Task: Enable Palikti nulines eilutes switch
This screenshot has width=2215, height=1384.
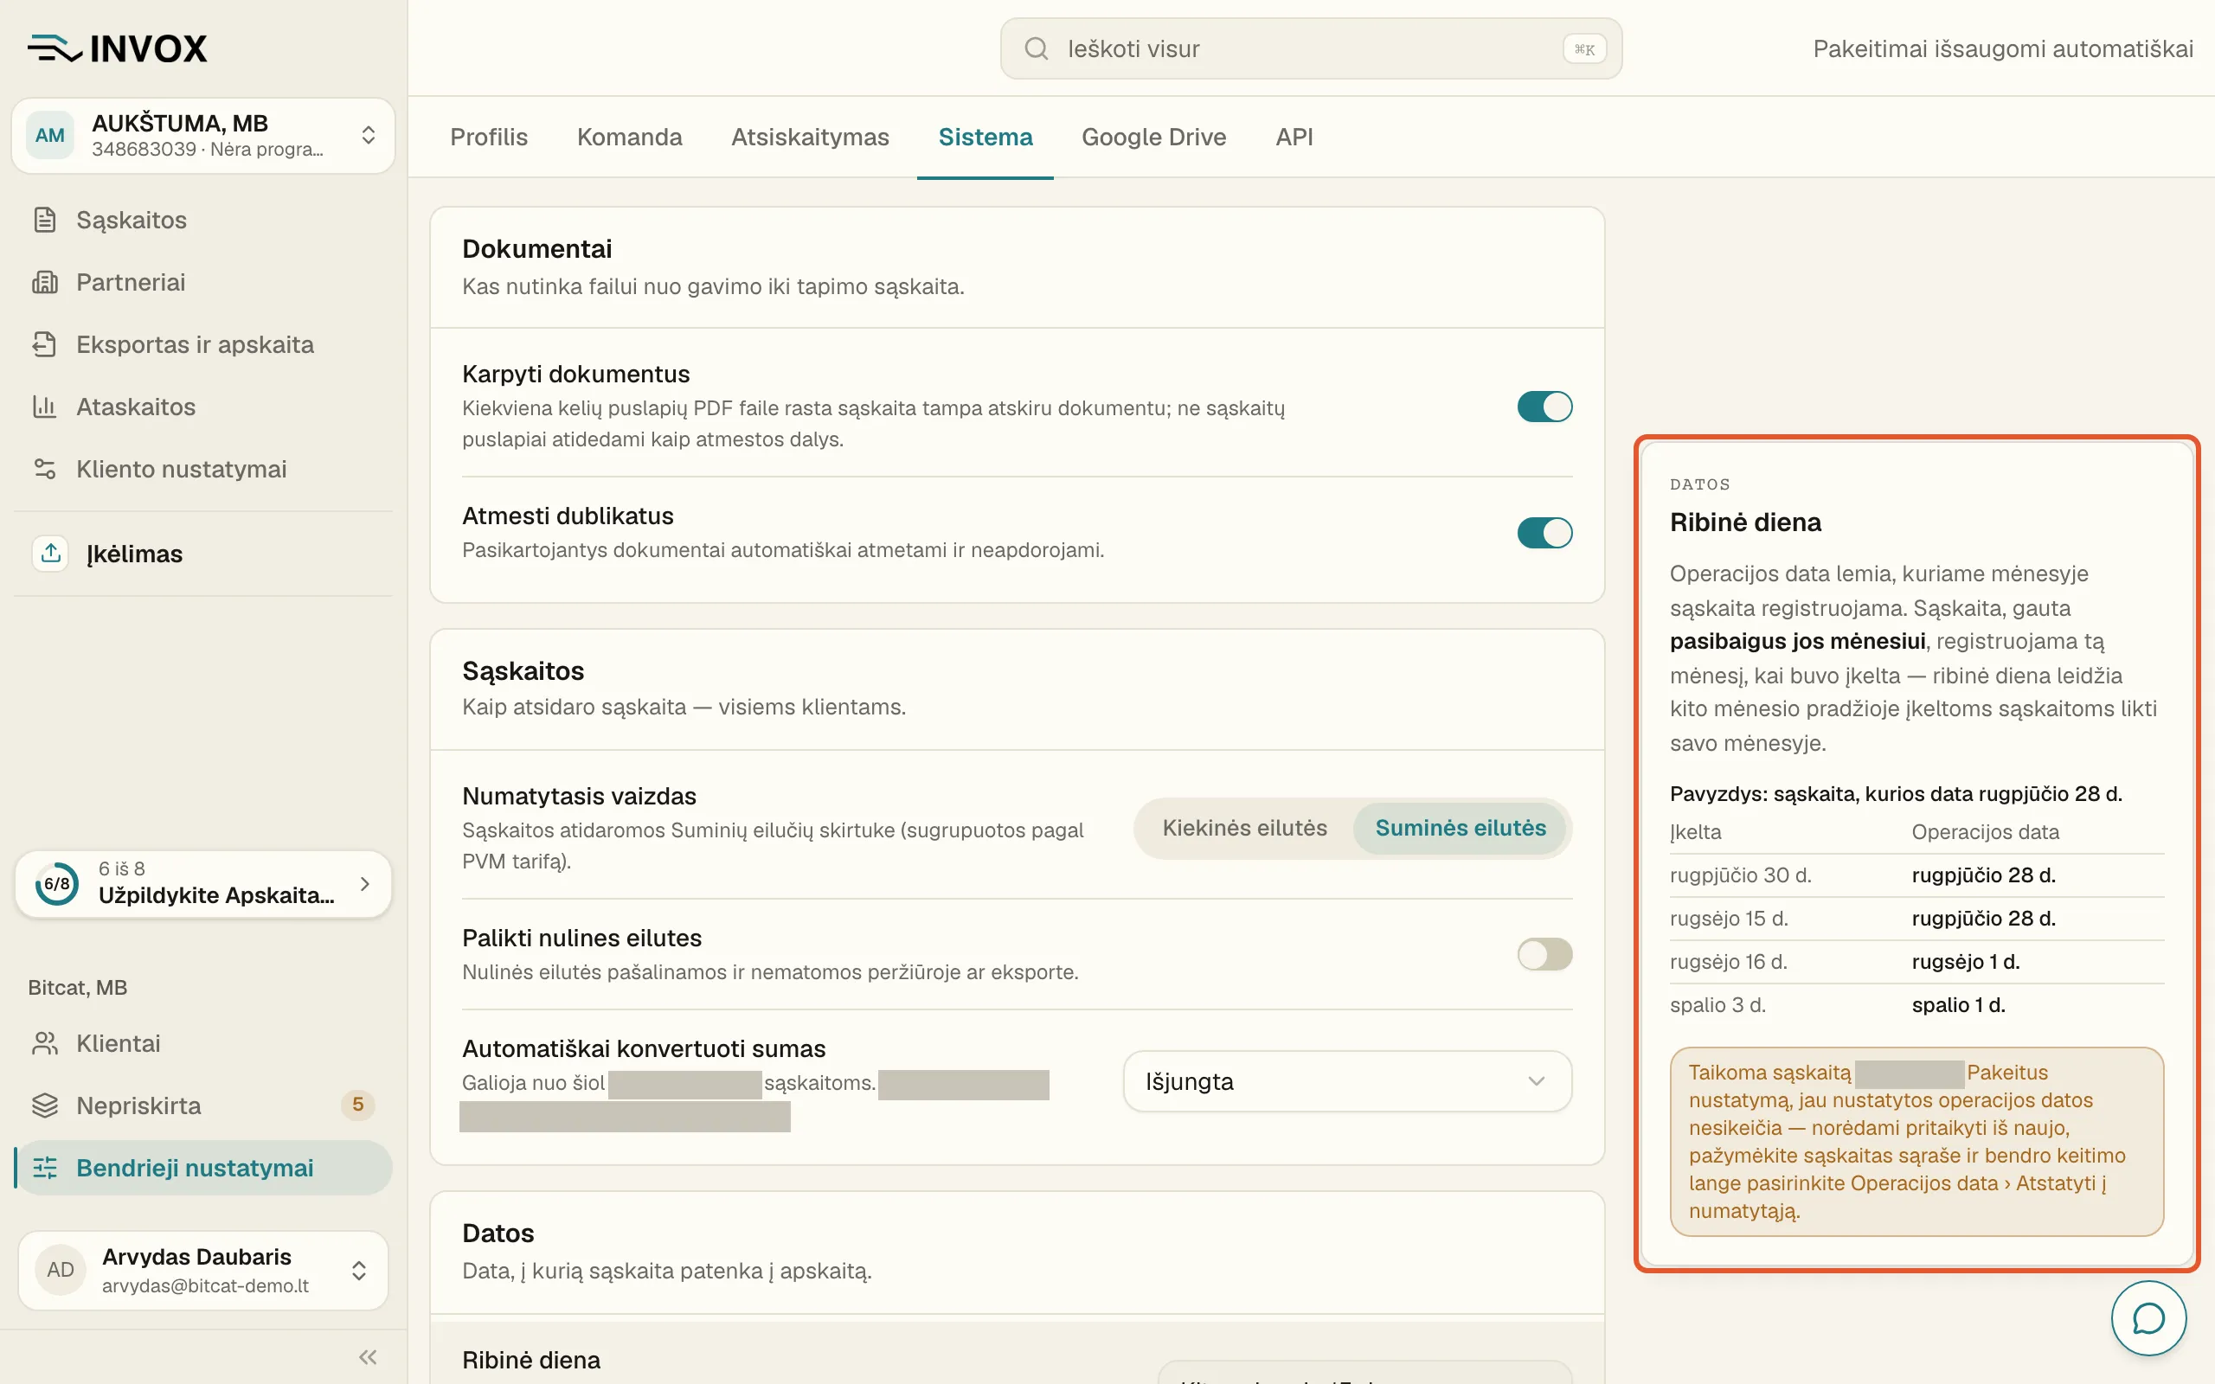Action: pos(1544,955)
